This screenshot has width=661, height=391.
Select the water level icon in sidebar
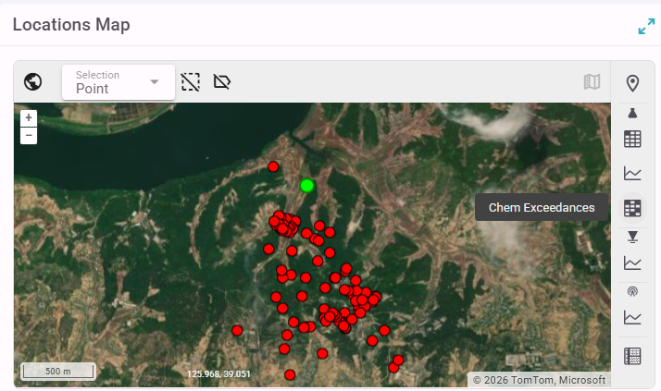tap(632, 237)
